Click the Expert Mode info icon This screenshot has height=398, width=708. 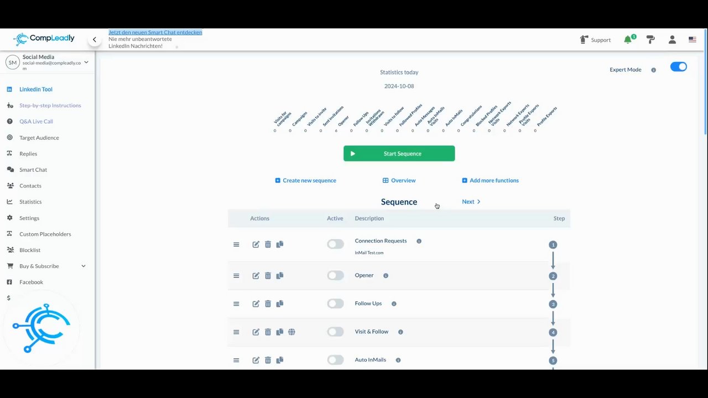pos(653,70)
